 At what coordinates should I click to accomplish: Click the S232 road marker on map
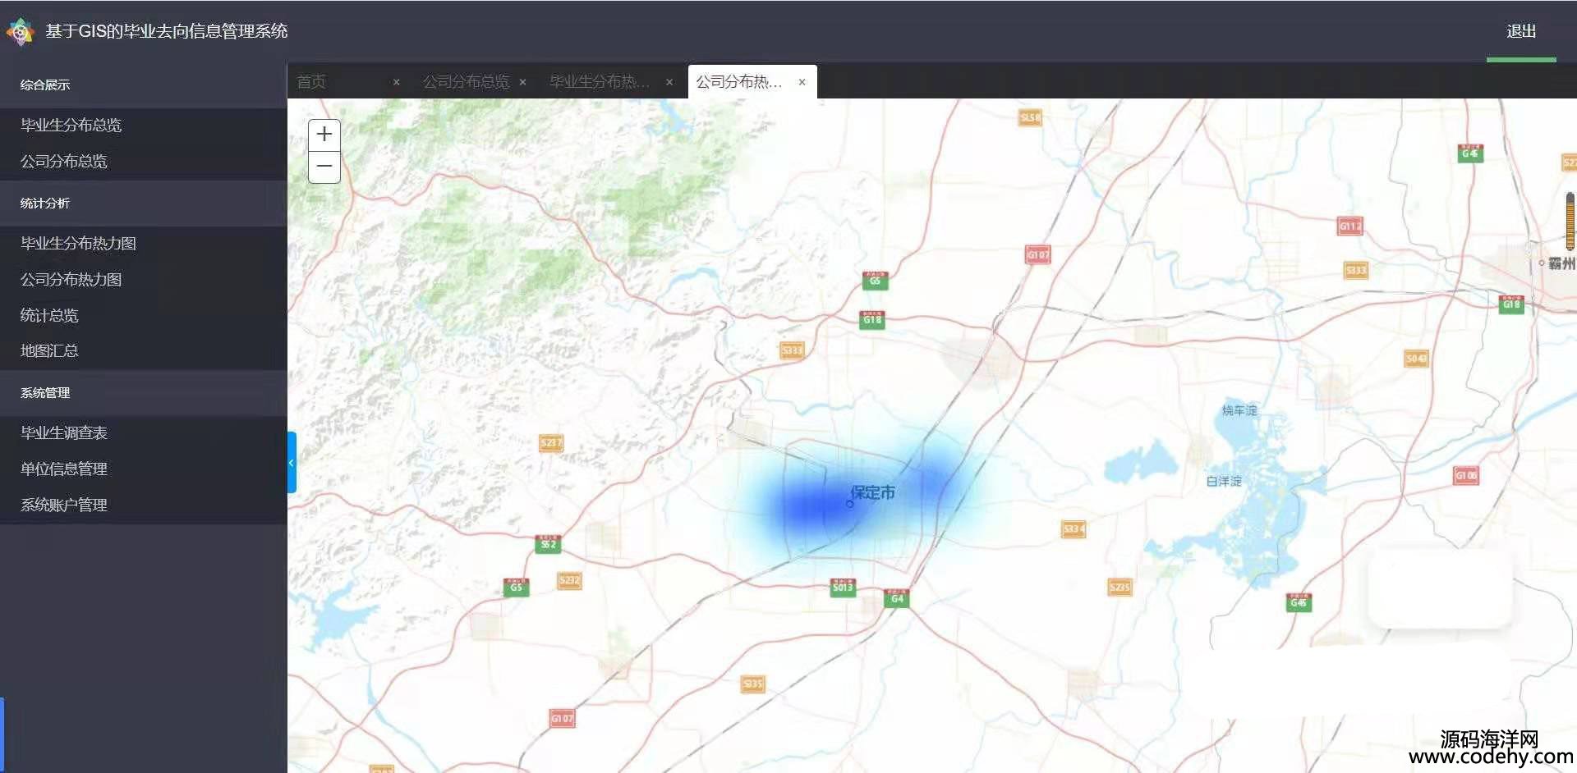(569, 580)
